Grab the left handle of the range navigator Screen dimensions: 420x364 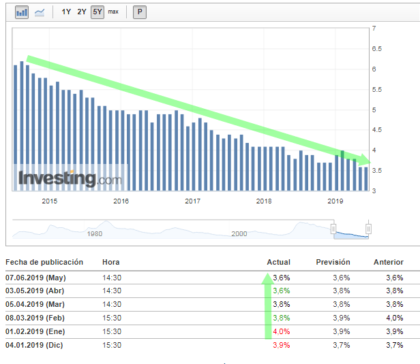pos(333,229)
